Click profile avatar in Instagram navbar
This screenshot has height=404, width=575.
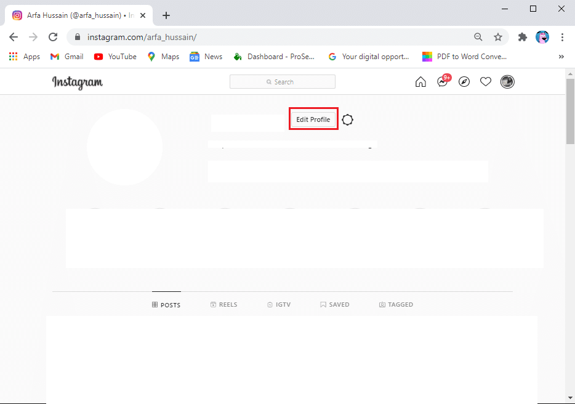tap(507, 82)
